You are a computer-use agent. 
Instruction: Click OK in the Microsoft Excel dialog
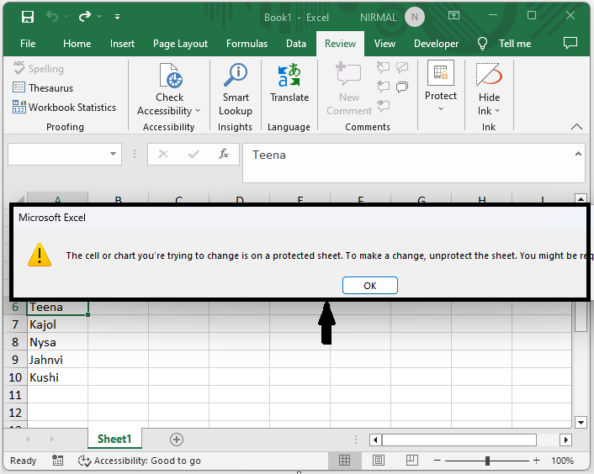[x=369, y=286]
